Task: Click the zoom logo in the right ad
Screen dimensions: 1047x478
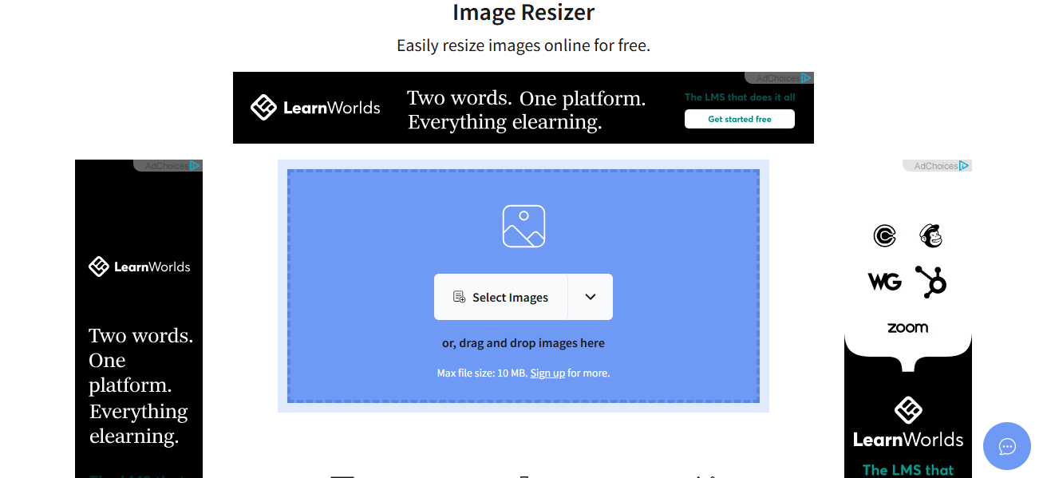Action: point(907,327)
